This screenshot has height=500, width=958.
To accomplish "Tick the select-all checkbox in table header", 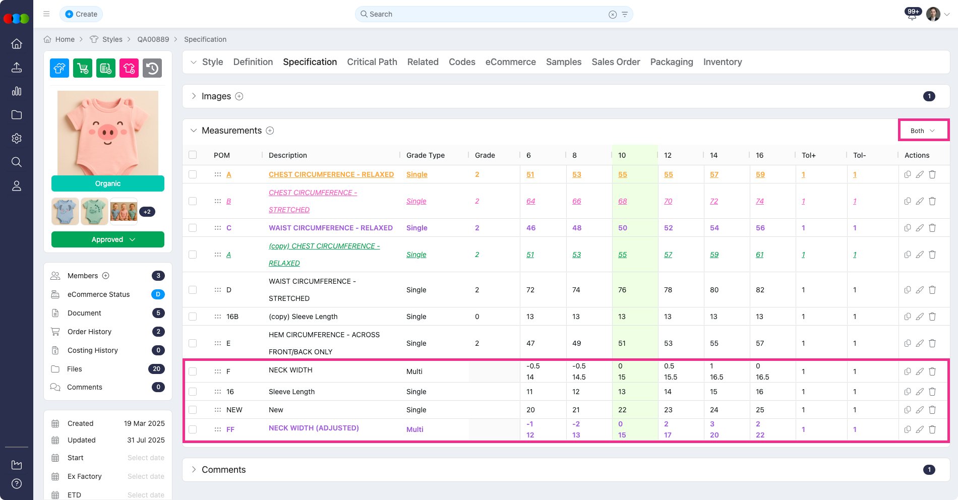I will click(193, 155).
